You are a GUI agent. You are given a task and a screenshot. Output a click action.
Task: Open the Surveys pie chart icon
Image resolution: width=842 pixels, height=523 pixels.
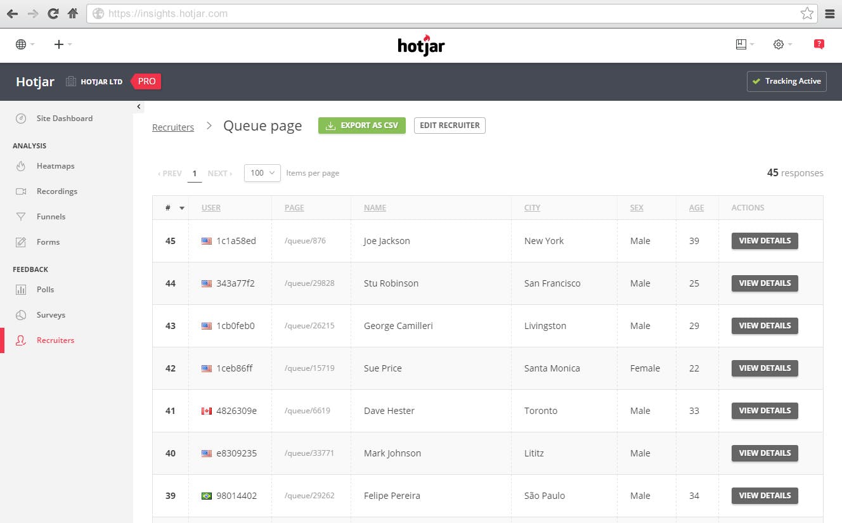pyautogui.click(x=21, y=315)
